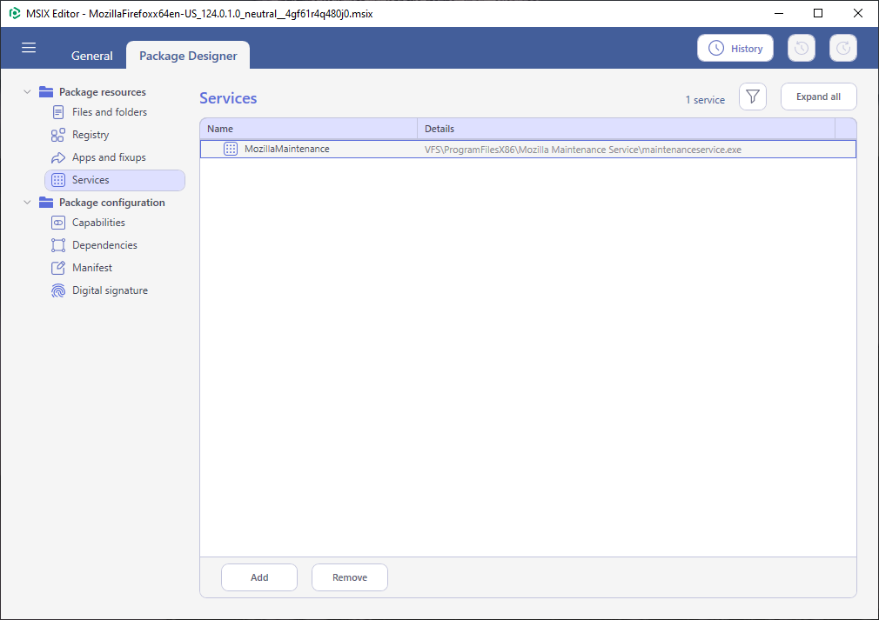
Task: Click the Package configuration folder icon
Action: (x=46, y=203)
